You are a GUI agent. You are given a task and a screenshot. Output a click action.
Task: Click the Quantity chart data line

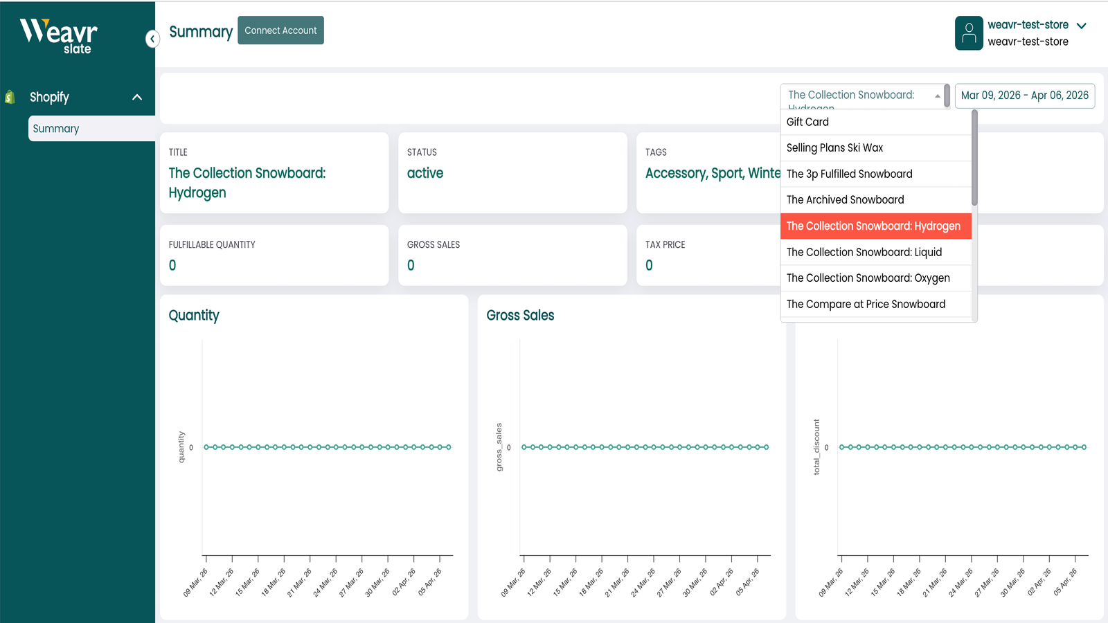pos(325,446)
